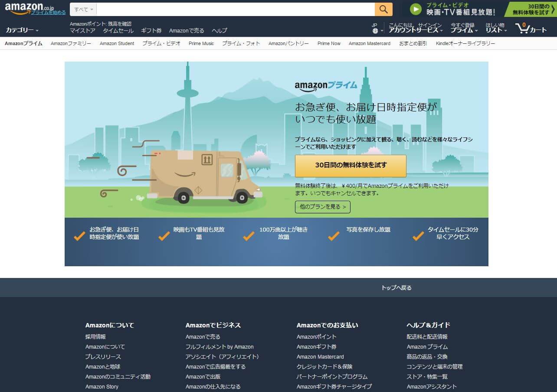
Task: Click the orange search magnifier button
Action: click(383, 9)
